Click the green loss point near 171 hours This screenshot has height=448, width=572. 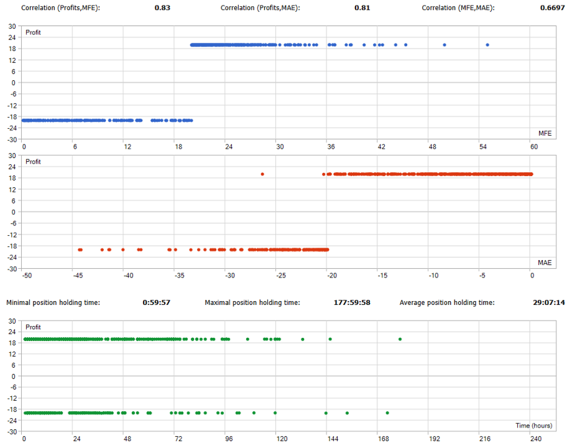[387, 413]
